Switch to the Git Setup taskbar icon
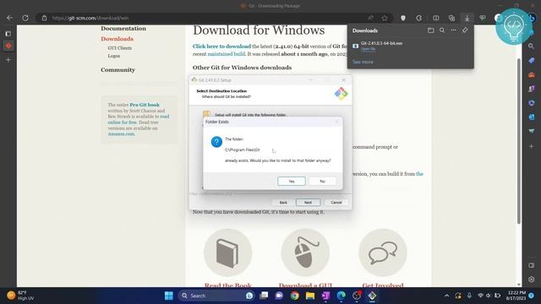Image resolution: width=541 pixels, height=304 pixels. click(372, 296)
